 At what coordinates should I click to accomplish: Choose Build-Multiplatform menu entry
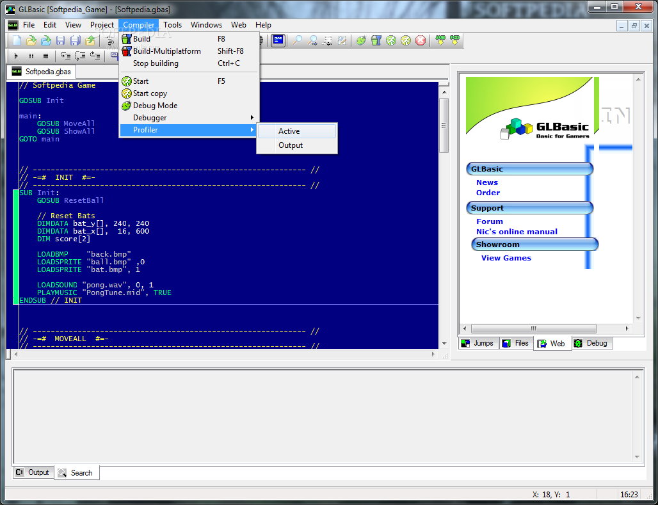click(x=189, y=51)
